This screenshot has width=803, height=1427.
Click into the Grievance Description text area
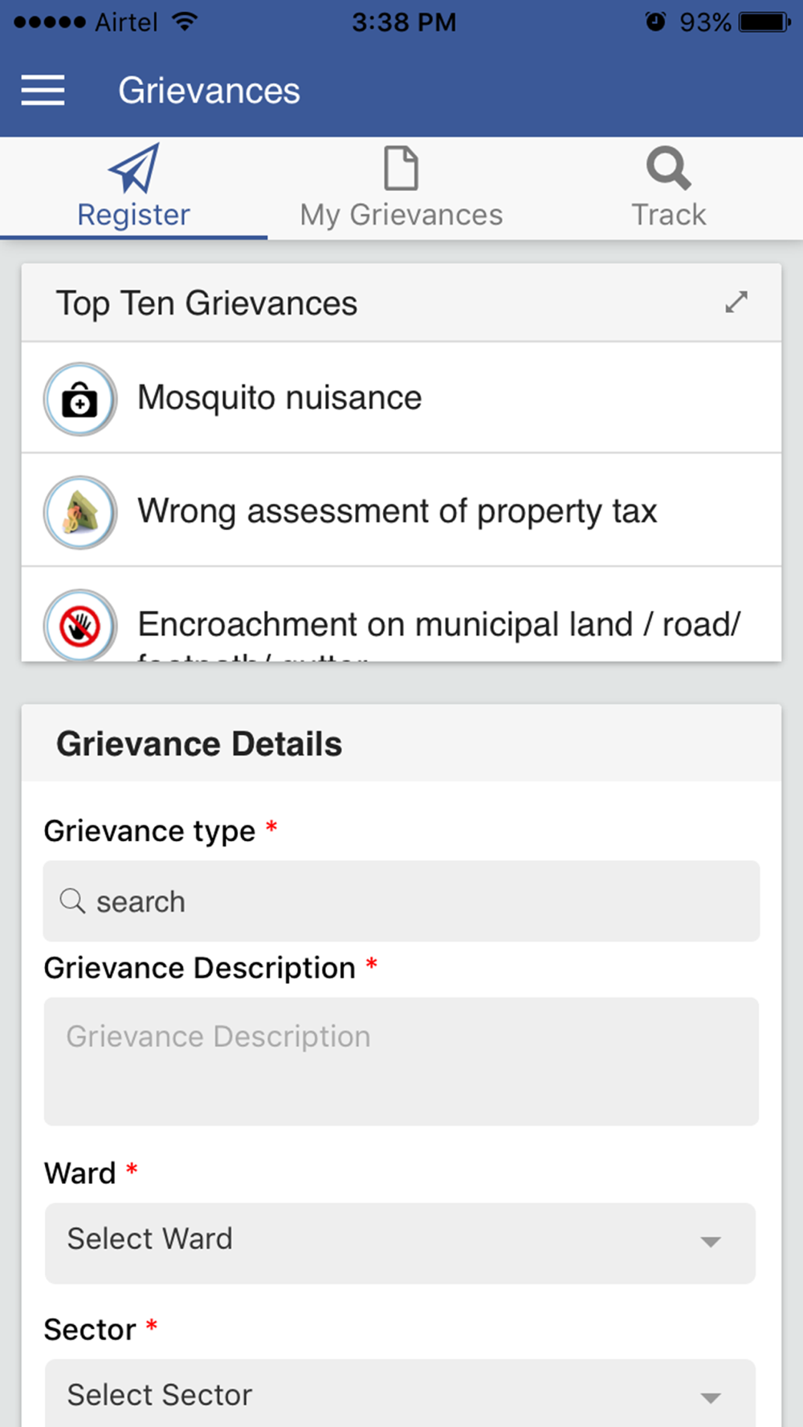[x=401, y=1061]
